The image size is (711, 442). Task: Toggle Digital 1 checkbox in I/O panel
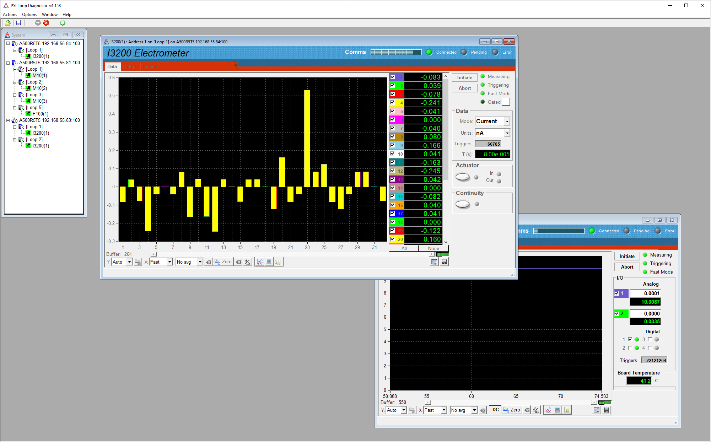tap(630, 339)
